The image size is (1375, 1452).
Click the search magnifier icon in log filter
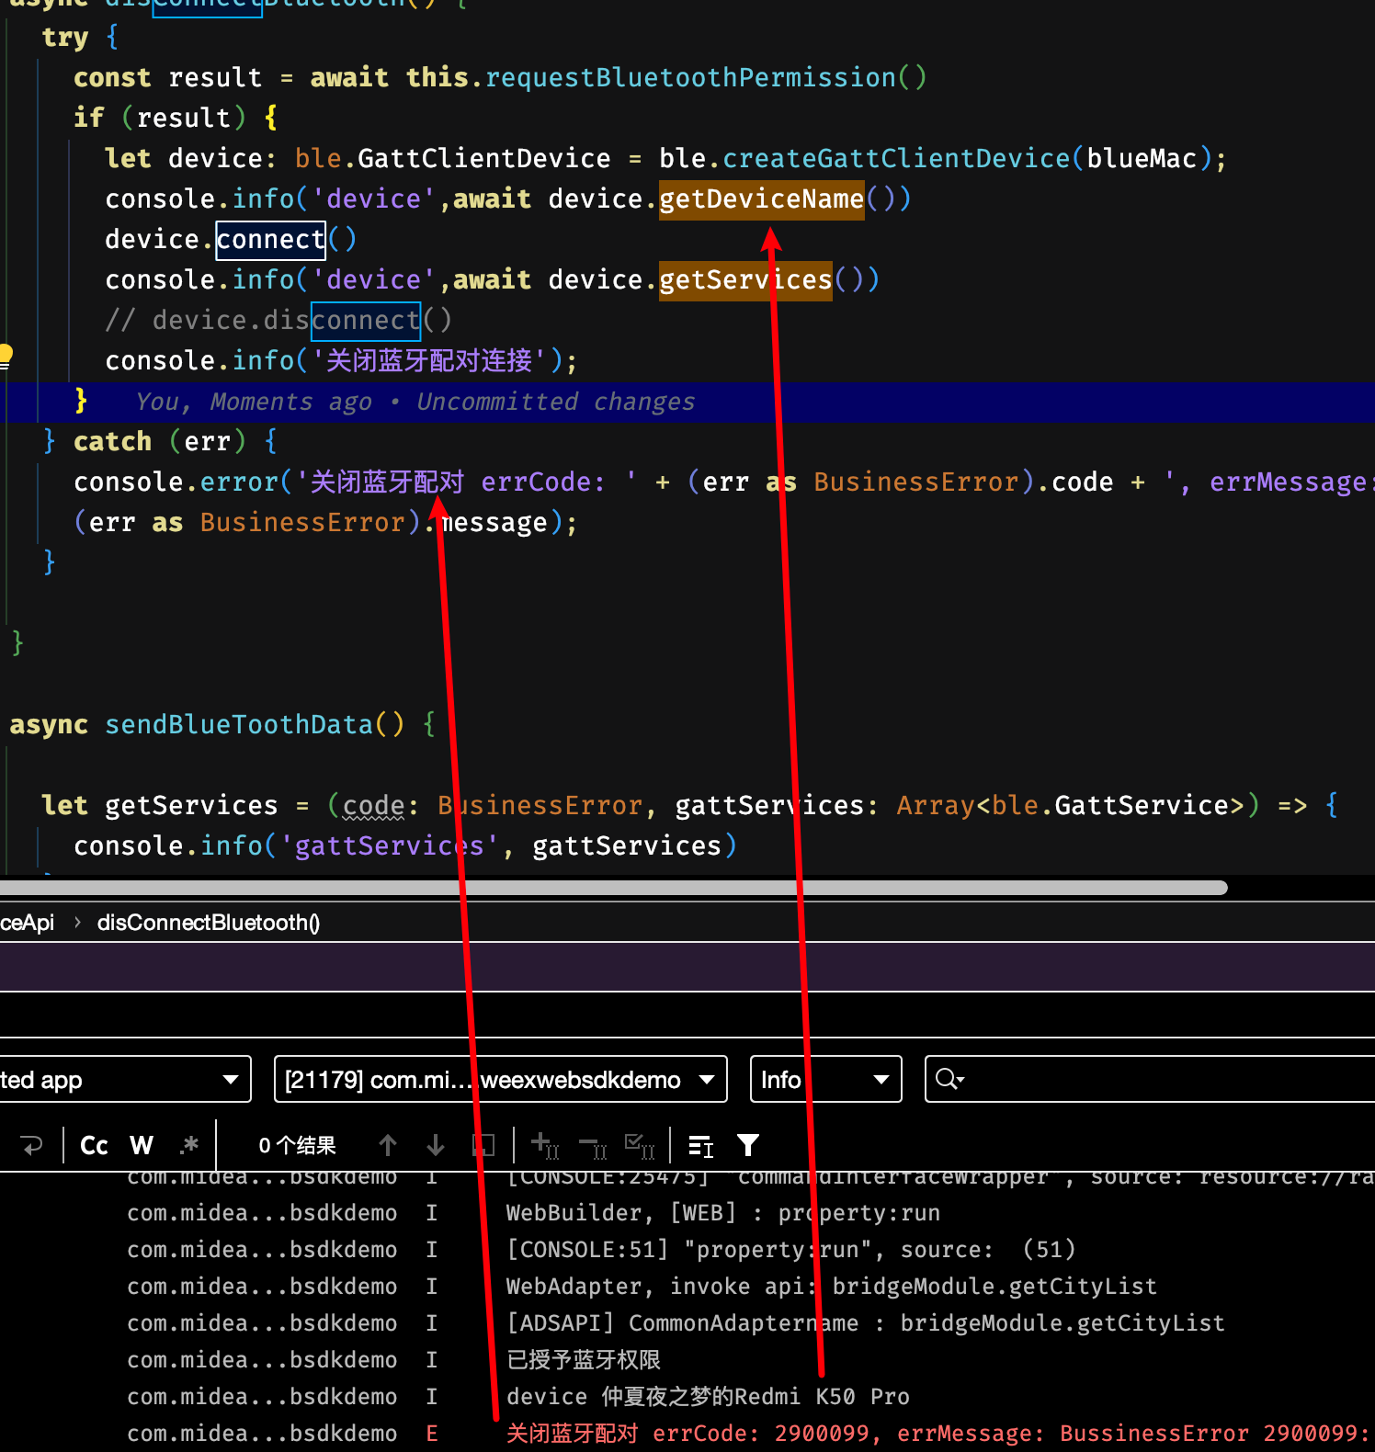pos(949,1079)
